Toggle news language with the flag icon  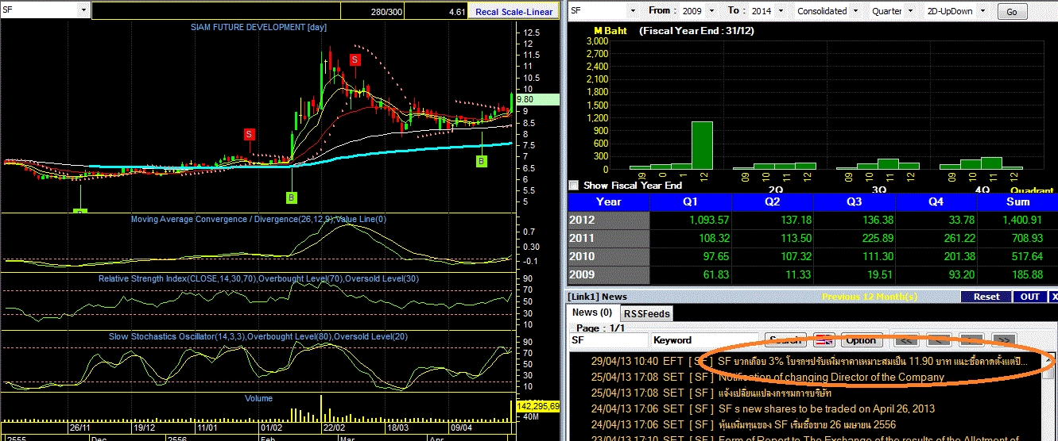click(824, 340)
